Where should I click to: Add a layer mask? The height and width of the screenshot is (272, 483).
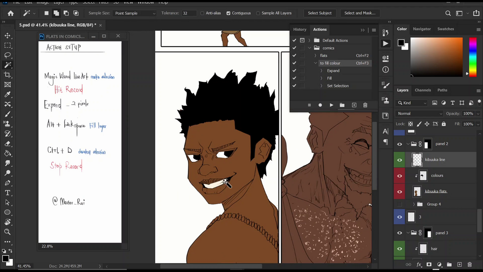[x=429, y=265]
